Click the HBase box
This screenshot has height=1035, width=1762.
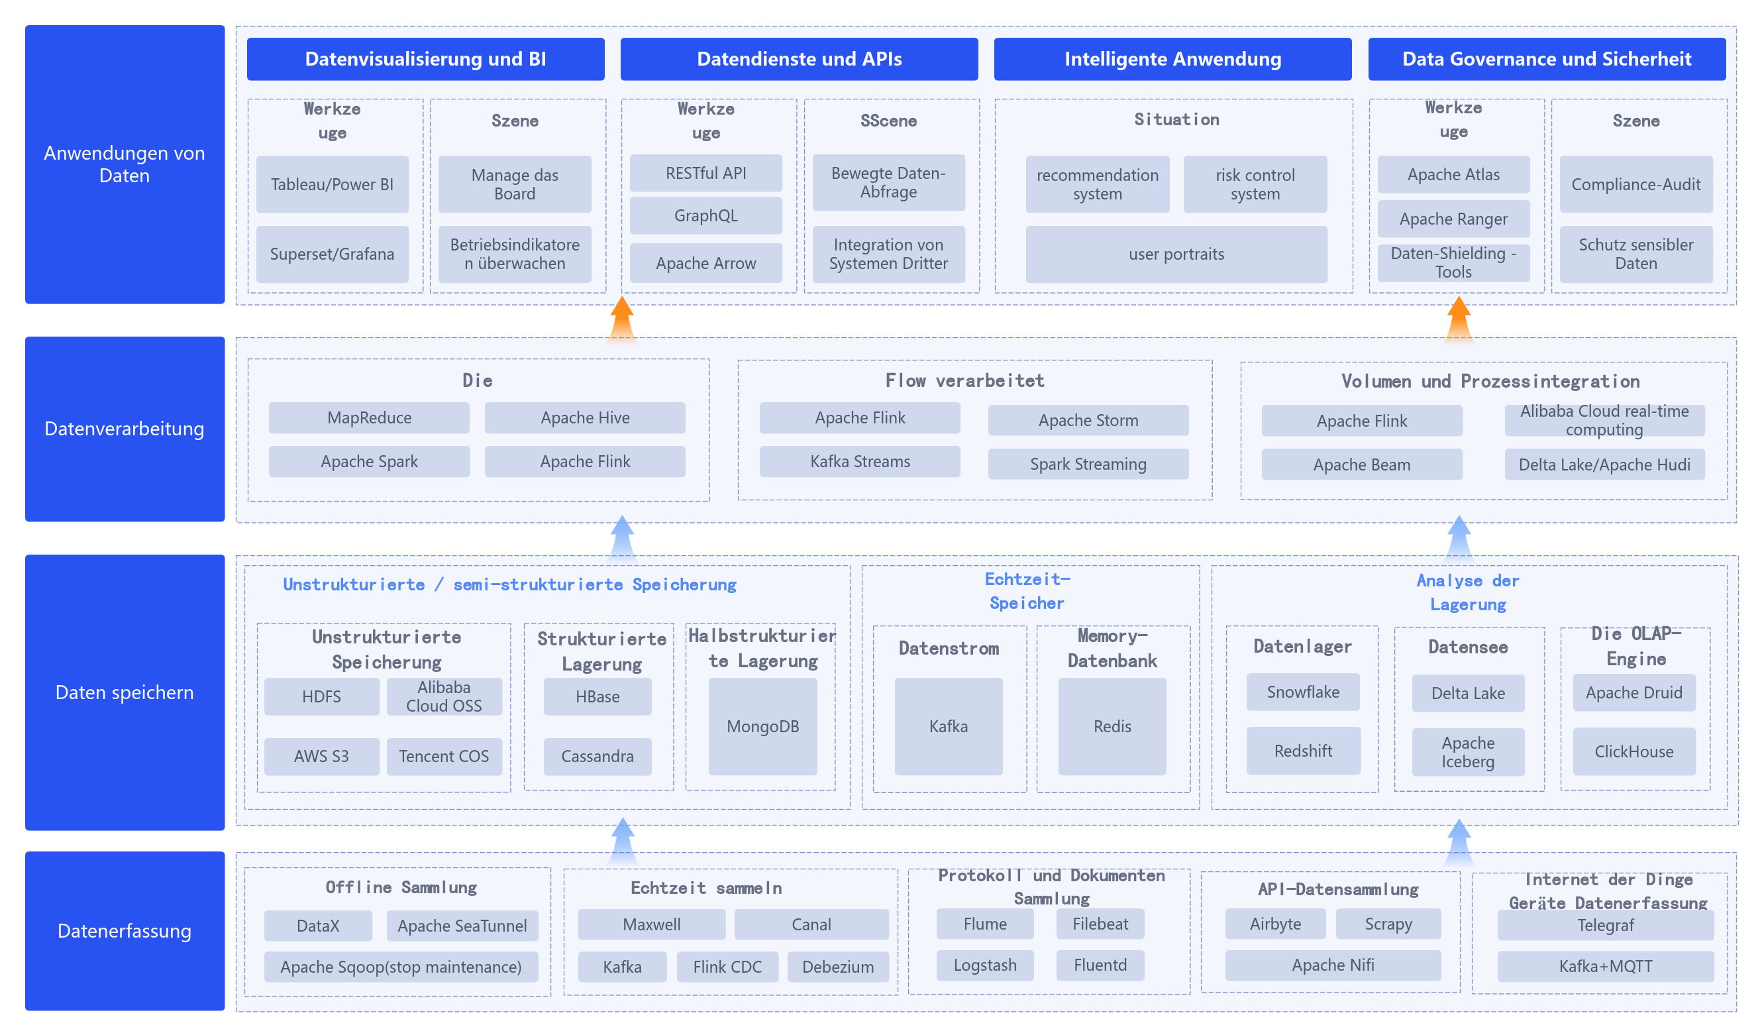(x=597, y=696)
